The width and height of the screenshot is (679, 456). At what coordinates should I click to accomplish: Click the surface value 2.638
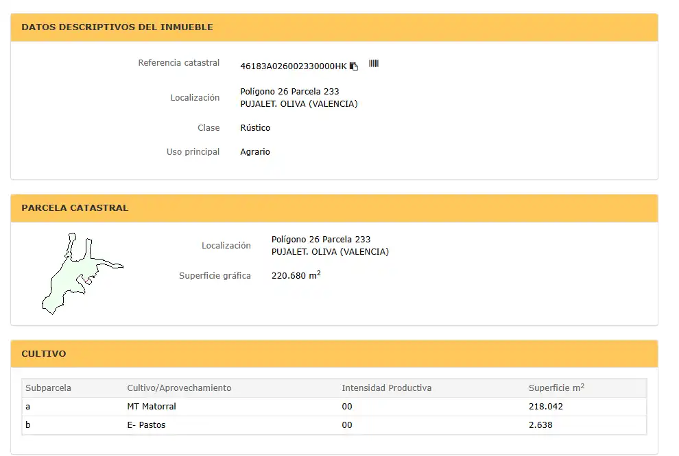click(540, 425)
